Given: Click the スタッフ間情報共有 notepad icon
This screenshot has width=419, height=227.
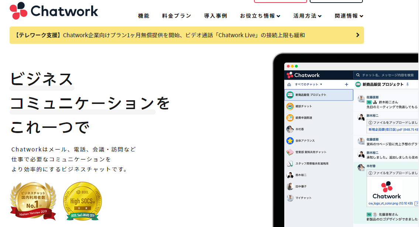Looking at the screenshot, I should 290,164.
